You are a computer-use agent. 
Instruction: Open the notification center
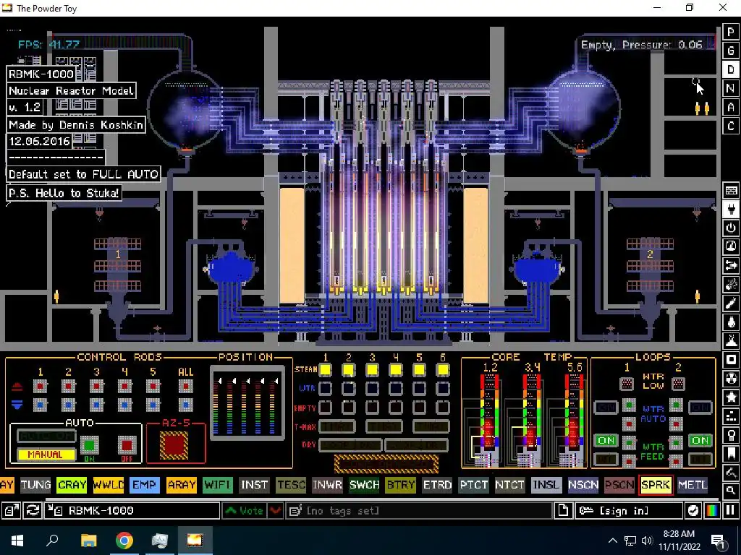[719, 541]
